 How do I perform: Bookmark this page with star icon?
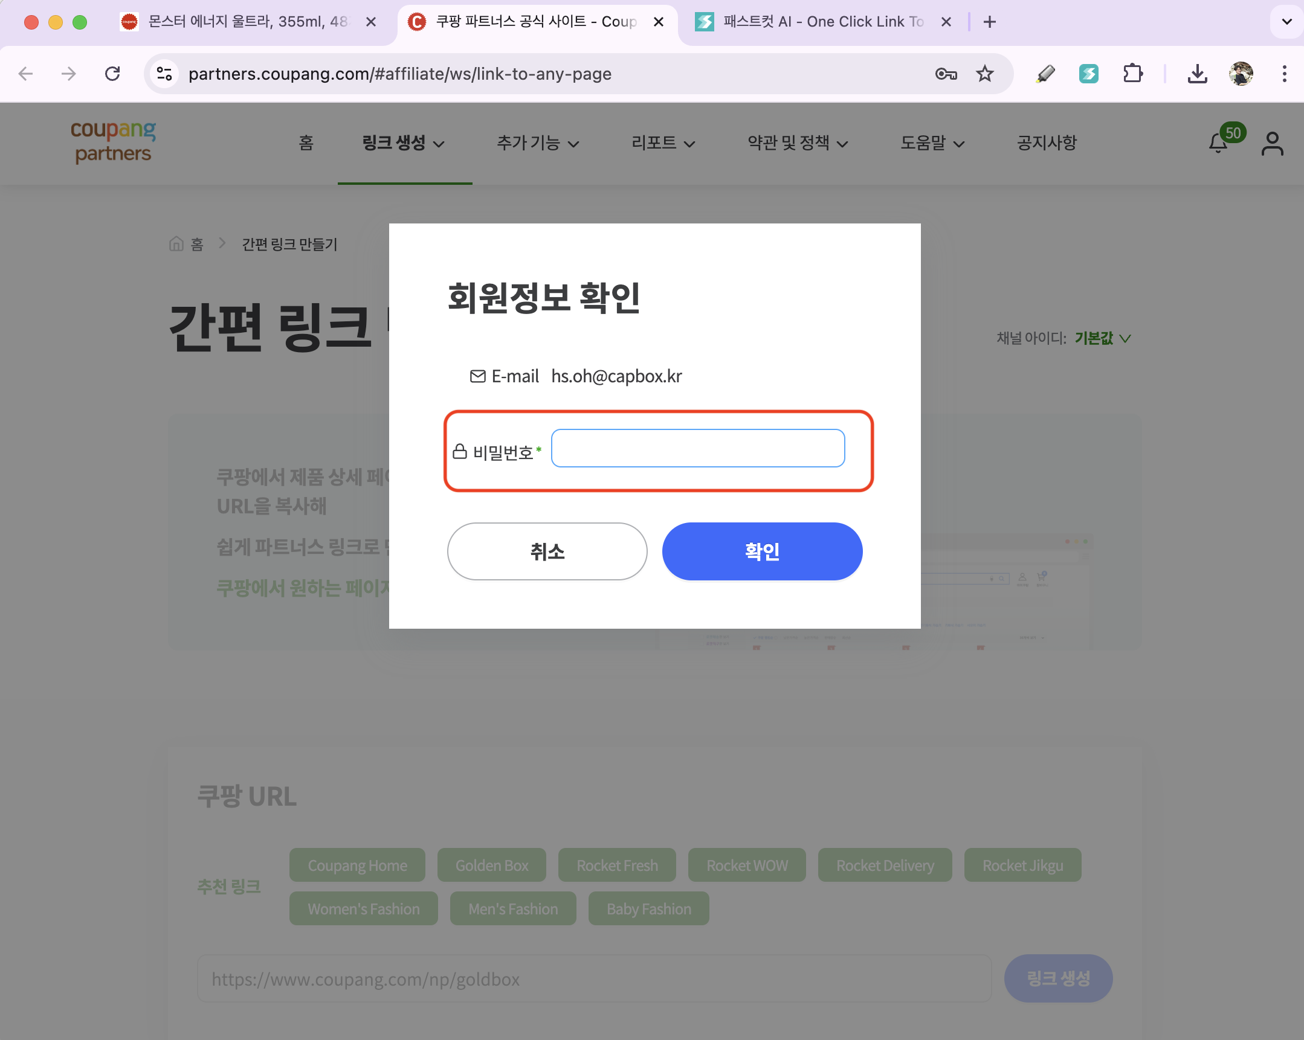985,74
